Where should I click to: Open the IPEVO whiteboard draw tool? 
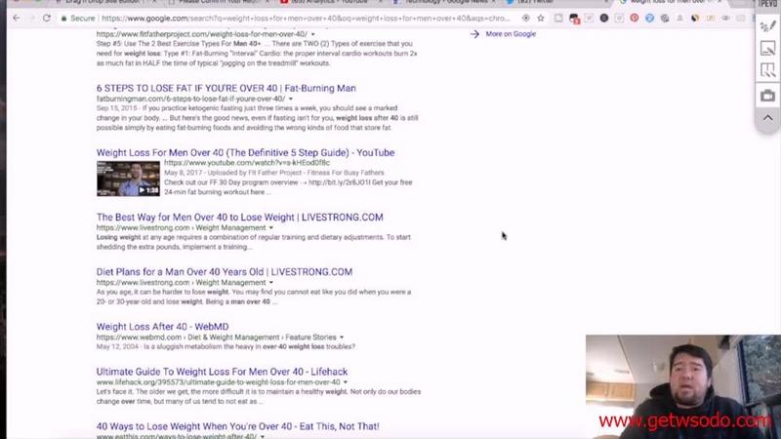click(767, 48)
